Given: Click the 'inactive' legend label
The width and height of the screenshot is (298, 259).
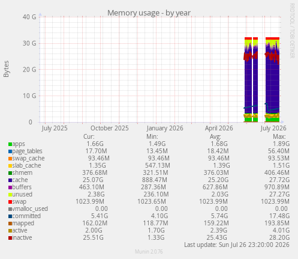Looking at the screenshot, I should coord(22,238).
